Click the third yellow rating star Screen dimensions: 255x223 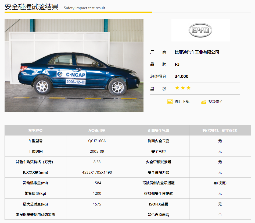pos(188,88)
